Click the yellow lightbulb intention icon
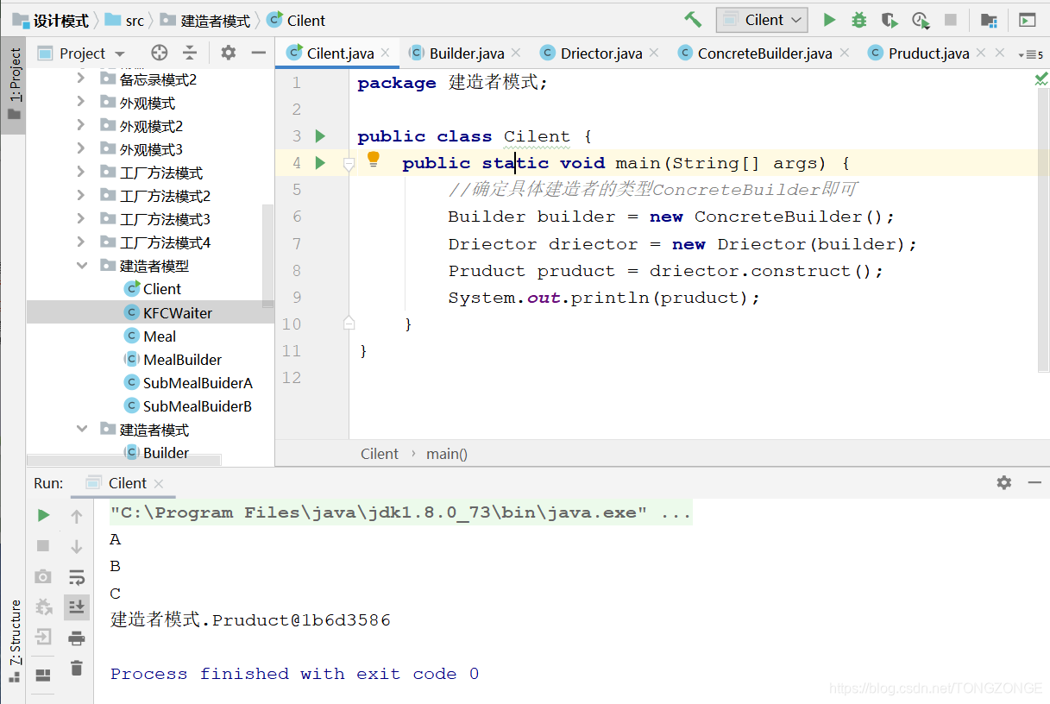 coord(374,159)
